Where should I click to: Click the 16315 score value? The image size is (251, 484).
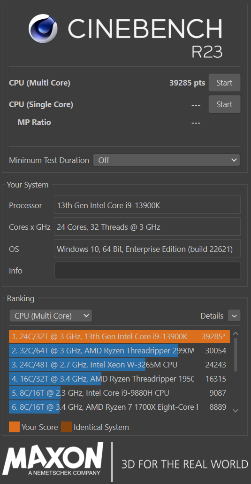coord(215,379)
